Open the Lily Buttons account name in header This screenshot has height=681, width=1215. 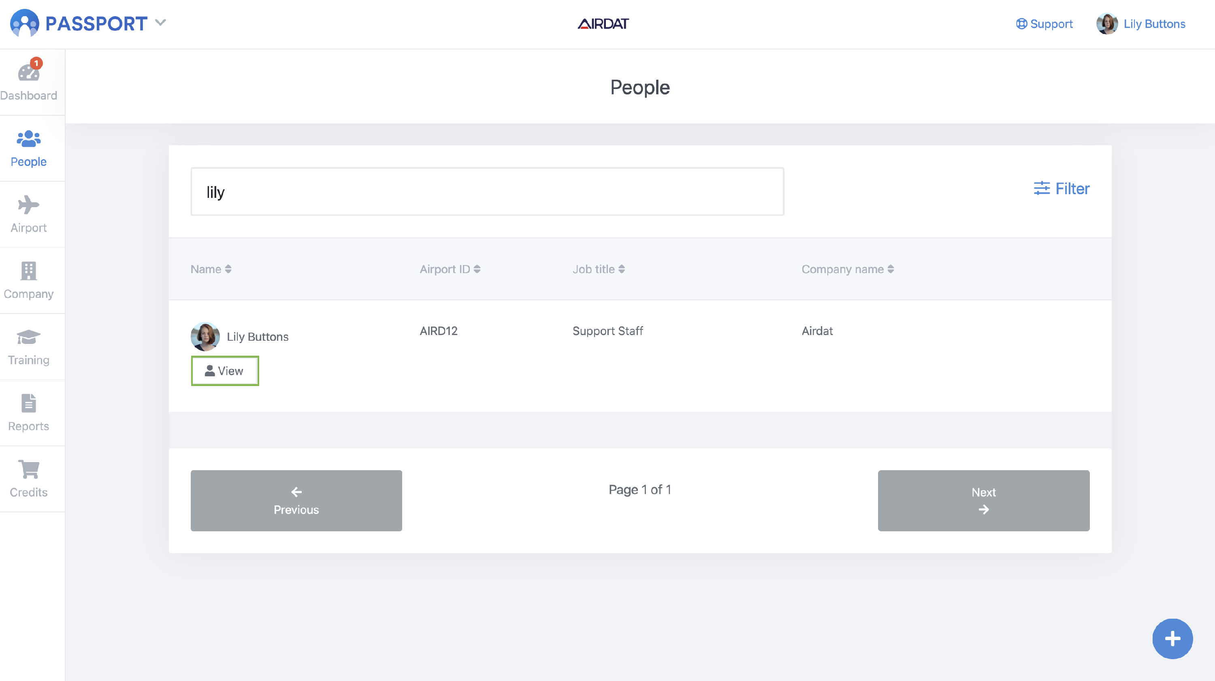click(1154, 24)
